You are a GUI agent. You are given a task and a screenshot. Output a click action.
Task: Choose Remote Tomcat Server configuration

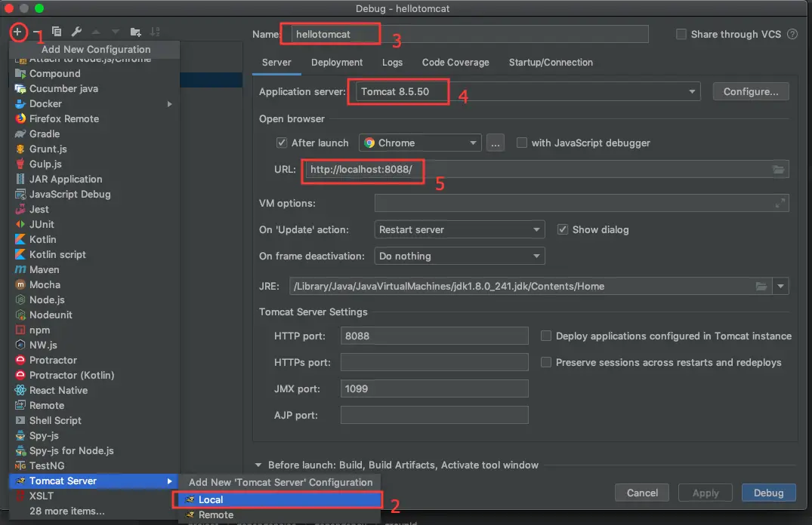[279, 514]
